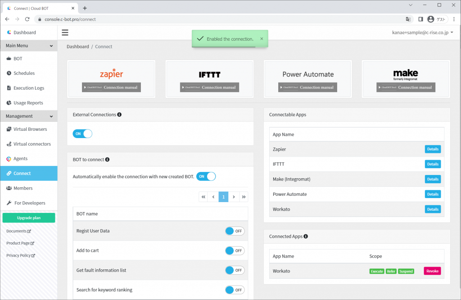Click the Usage Reports pie chart icon
Image resolution: width=461 pixels, height=300 pixels.
pos(9,103)
